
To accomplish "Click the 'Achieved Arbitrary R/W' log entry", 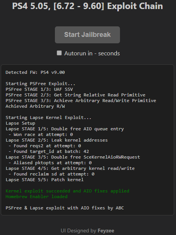I will coord(35,106).
